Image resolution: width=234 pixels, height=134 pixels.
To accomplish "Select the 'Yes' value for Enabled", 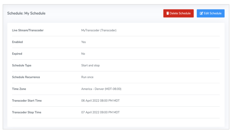I will [84, 42].
